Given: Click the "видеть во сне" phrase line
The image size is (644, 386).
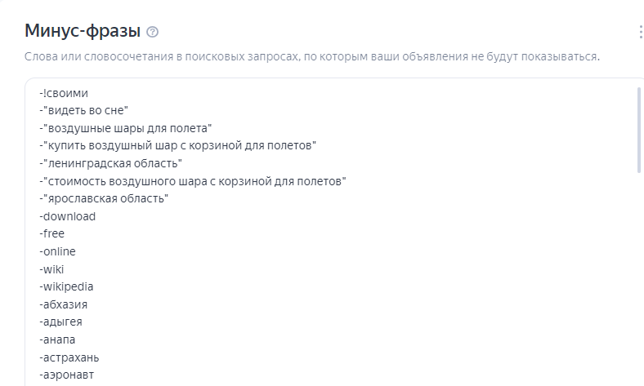Looking at the screenshot, I should 84,110.
